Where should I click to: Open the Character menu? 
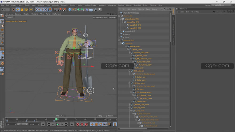tap(112, 5)
